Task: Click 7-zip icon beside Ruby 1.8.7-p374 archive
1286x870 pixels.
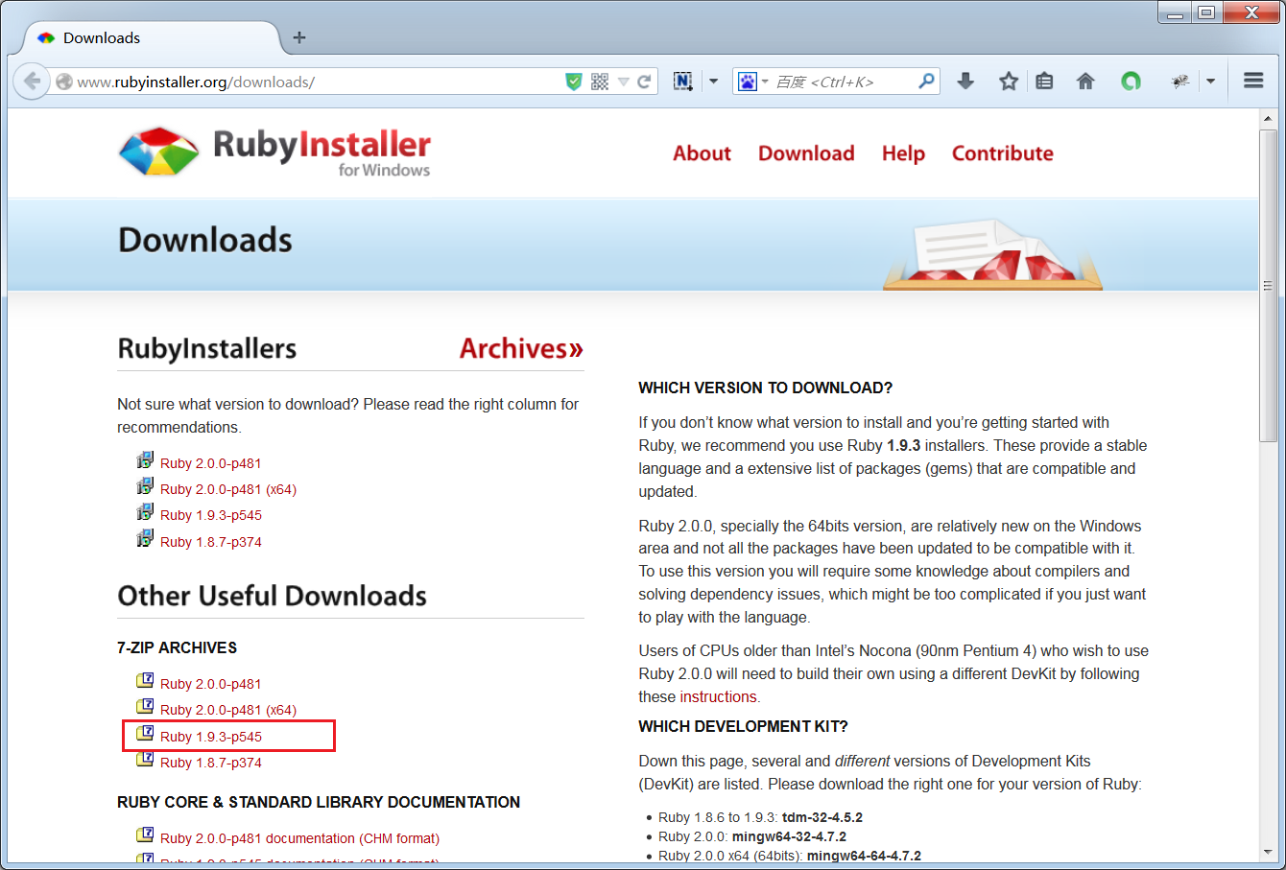Action: click(145, 759)
